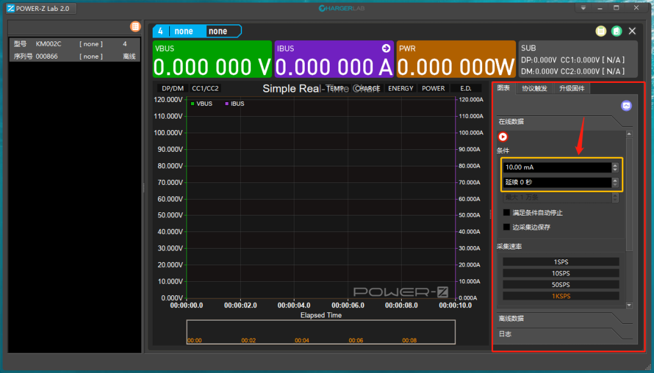
Task: Select the 1KSPS sampling rate
Action: [x=561, y=296]
